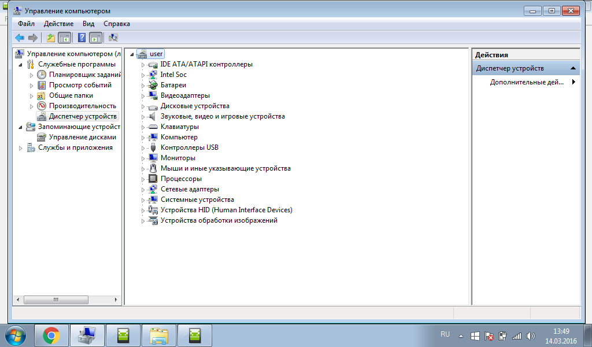Expand Службы и приложения tree node
Image resolution: width=592 pixels, height=347 pixels.
pos(20,148)
